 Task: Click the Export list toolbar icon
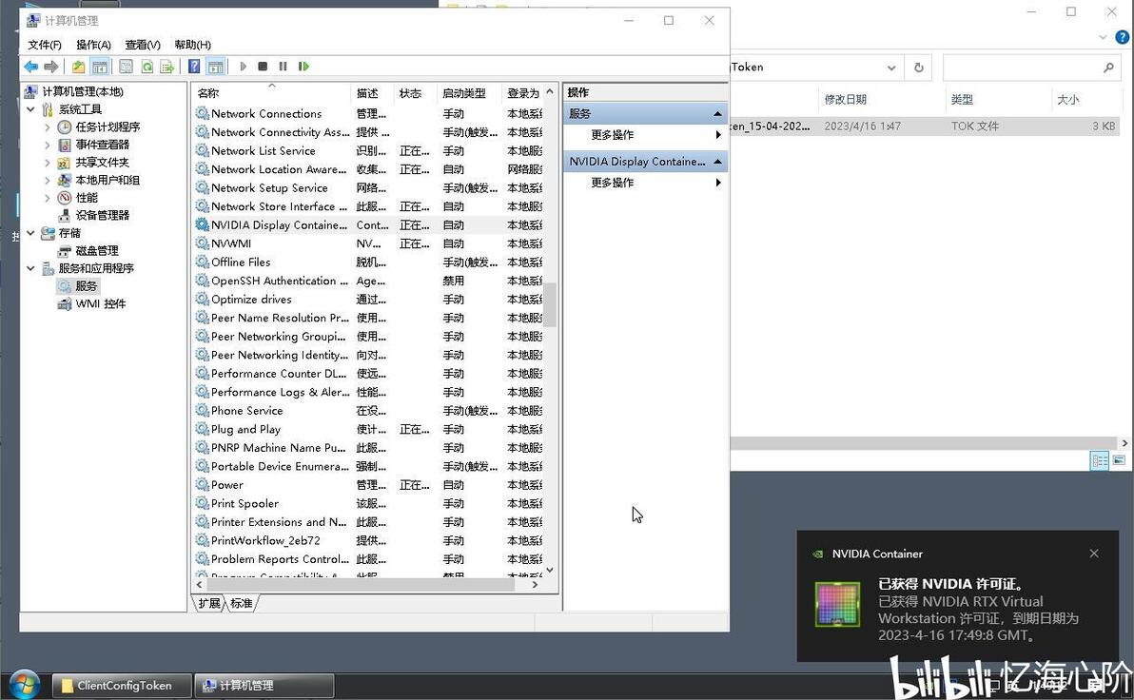coord(167,67)
